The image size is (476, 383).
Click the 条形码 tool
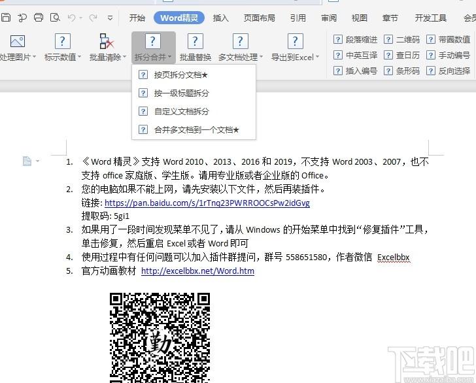pos(401,71)
